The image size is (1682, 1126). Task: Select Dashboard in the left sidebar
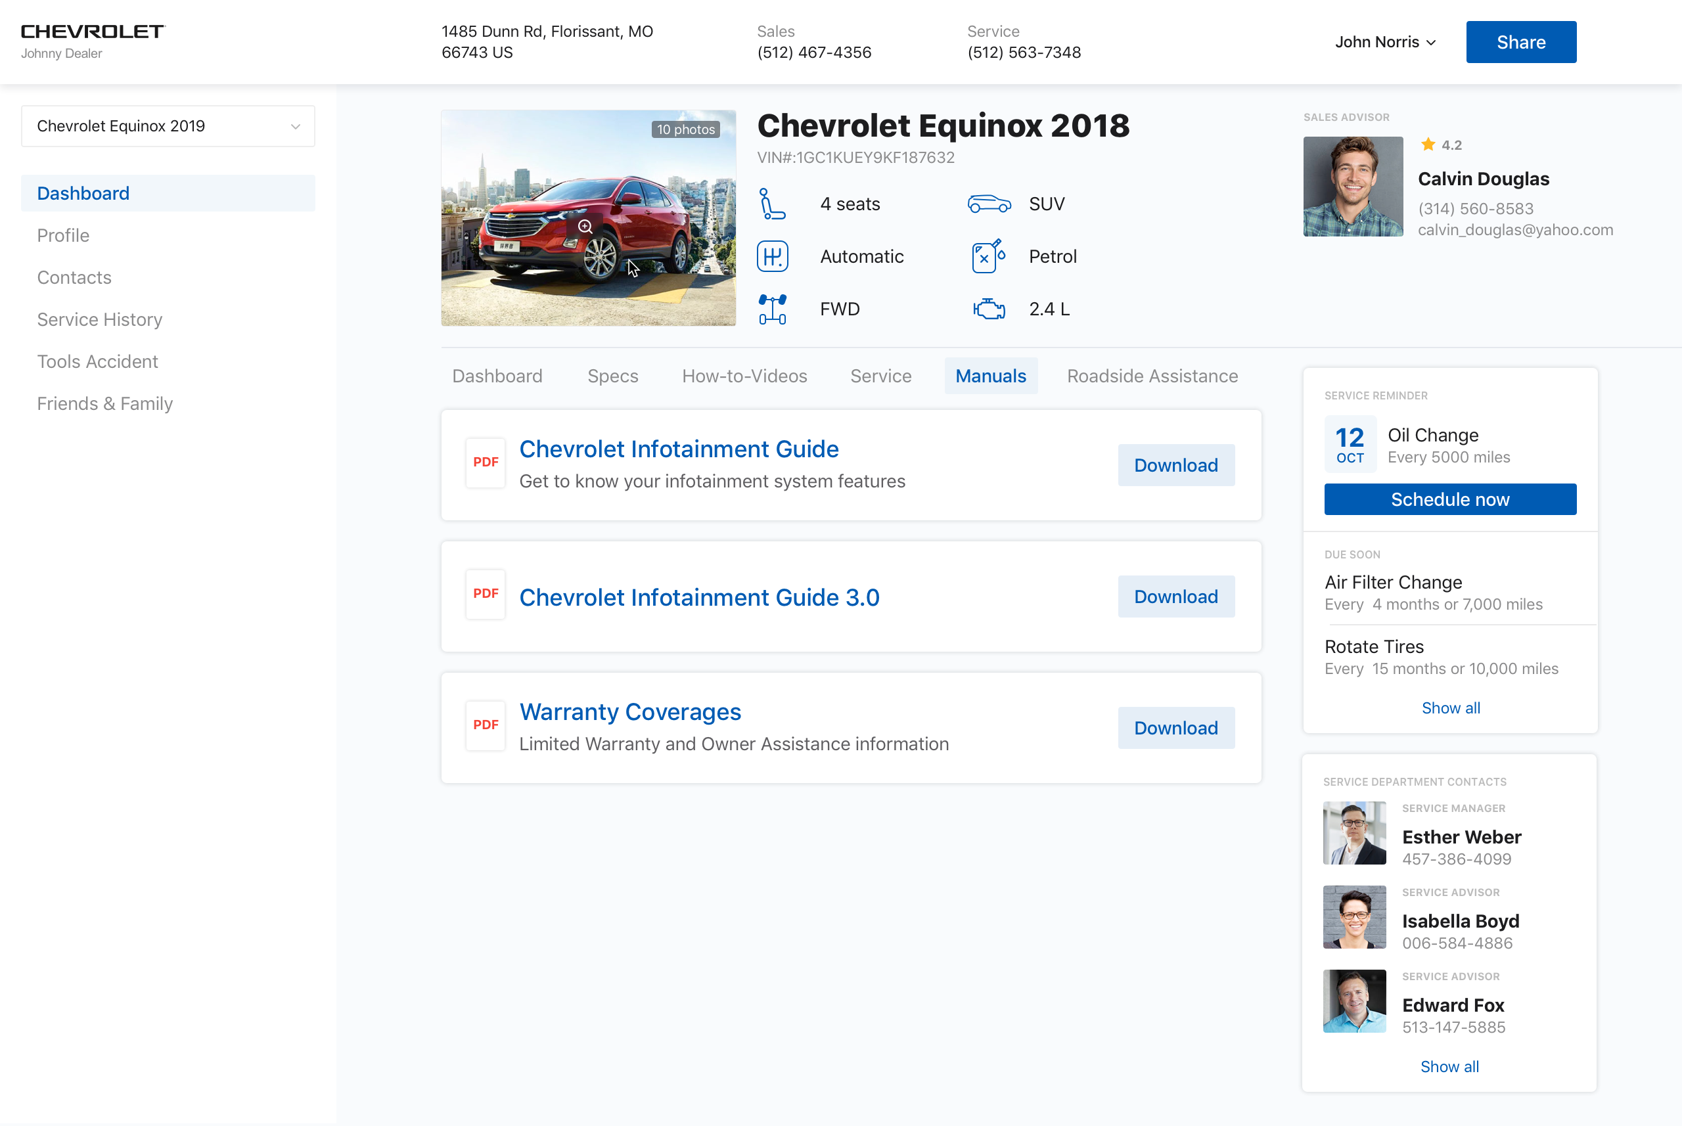click(168, 193)
